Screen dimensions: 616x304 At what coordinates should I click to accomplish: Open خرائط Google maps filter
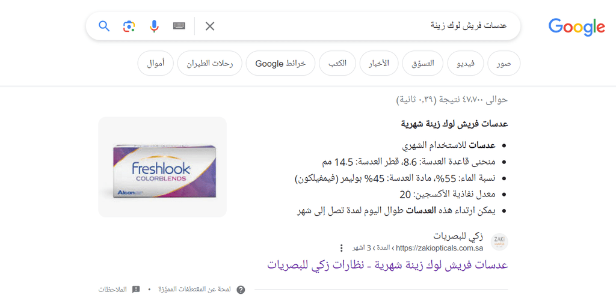click(280, 63)
